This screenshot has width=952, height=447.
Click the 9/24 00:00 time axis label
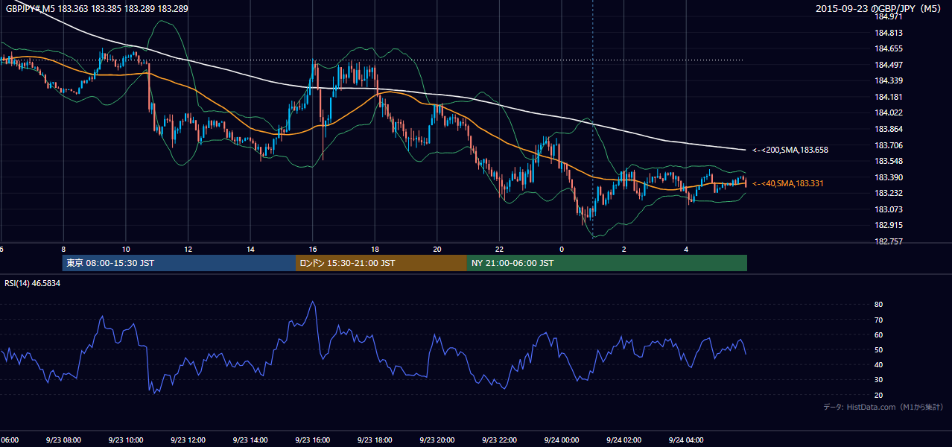562,440
